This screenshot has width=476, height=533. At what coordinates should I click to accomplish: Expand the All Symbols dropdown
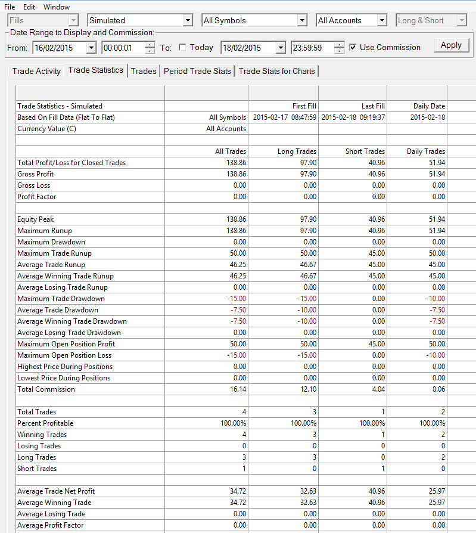302,20
